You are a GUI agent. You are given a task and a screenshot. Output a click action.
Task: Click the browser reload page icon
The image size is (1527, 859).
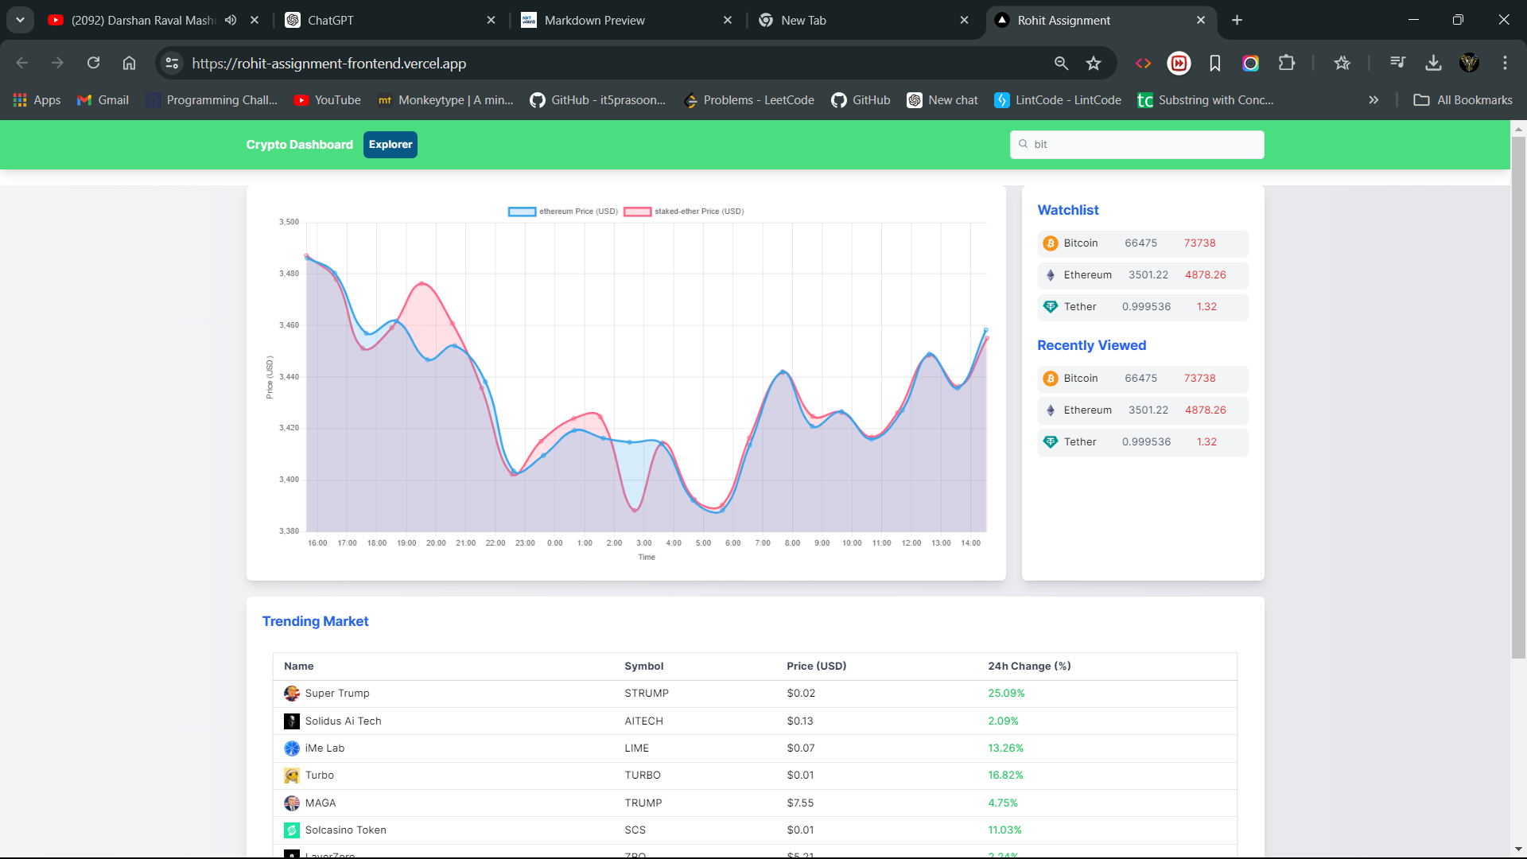(93, 63)
